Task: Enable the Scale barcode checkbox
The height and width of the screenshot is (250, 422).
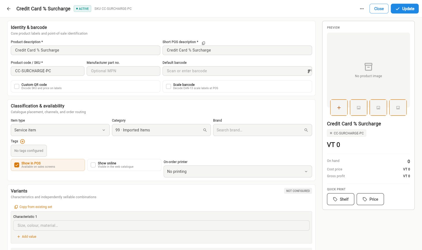Action: tap(169, 86)
